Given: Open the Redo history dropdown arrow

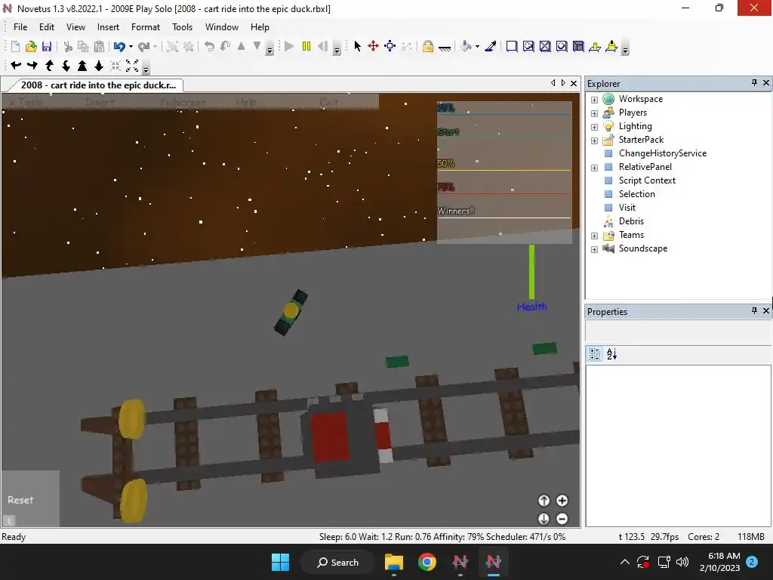Looking at the screenshot, I should [156, 46].
